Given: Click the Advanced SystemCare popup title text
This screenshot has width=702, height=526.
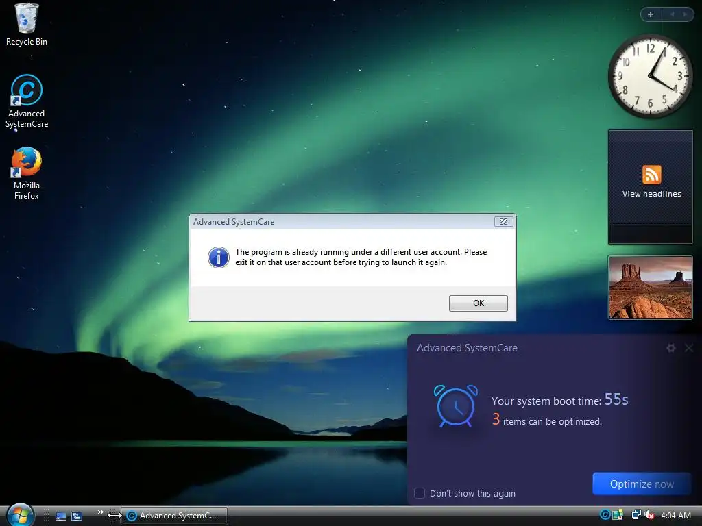Looking at the screenshot, I should pyautogui.click(x=467, y=347).
